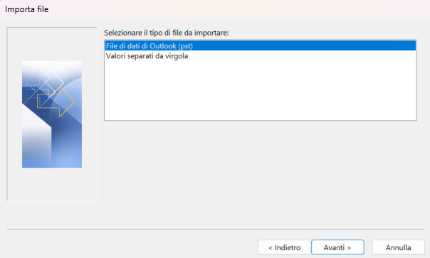Click the white stripe in wizard image
This screenshot has height=258, width=430.
pos(36,137)
